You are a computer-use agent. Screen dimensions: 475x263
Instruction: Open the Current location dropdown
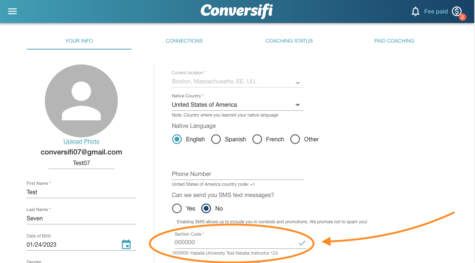pos(237,82)
